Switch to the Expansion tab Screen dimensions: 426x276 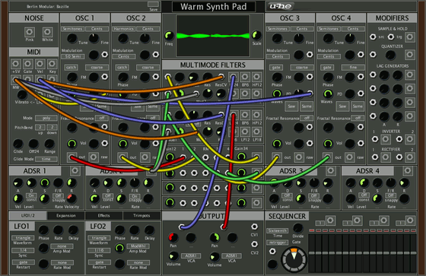click(x=66, y=215)
